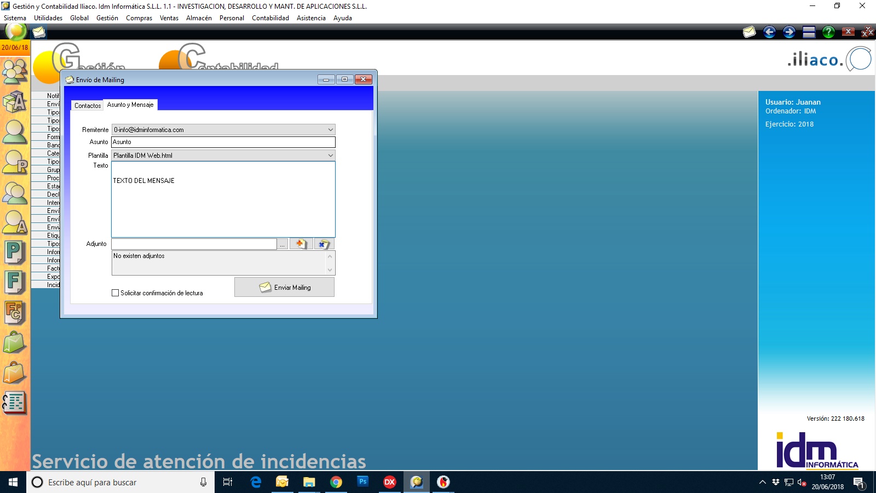Viewport: 876px width, 493px height.
Task: Open the Almacén menu
Action: 199,18
